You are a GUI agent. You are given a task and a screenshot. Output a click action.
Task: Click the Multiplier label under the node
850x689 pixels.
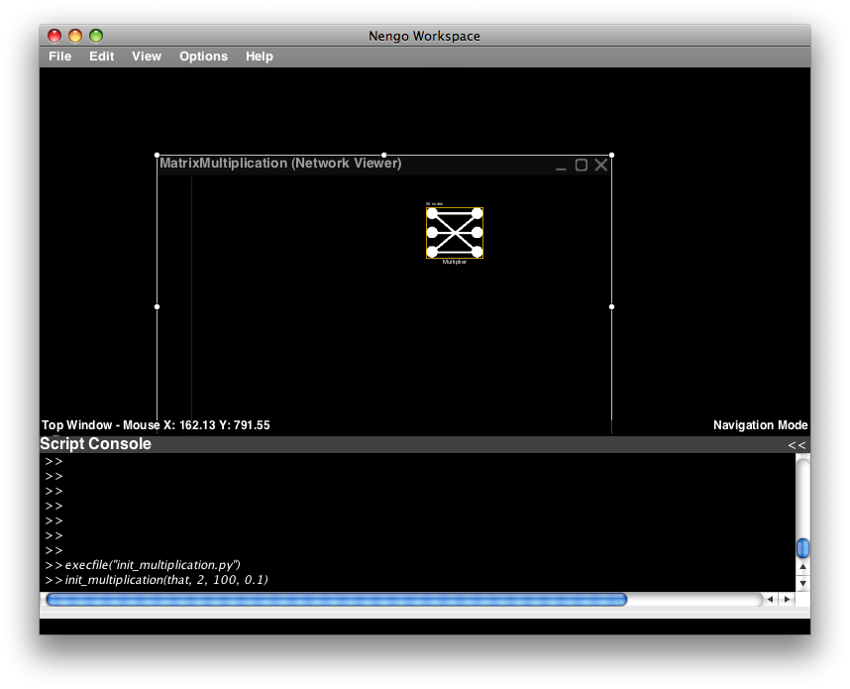coord(455,262)
